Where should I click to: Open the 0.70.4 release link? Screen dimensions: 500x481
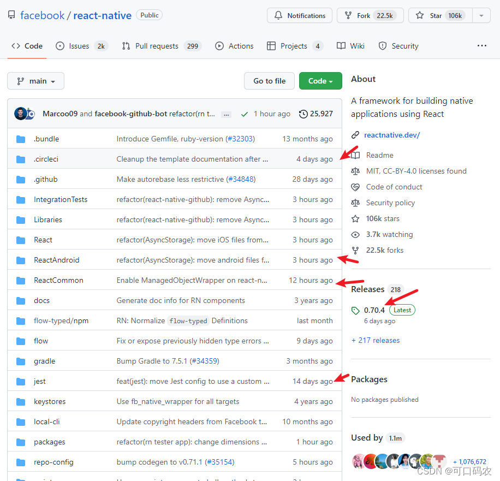[374, 310]
